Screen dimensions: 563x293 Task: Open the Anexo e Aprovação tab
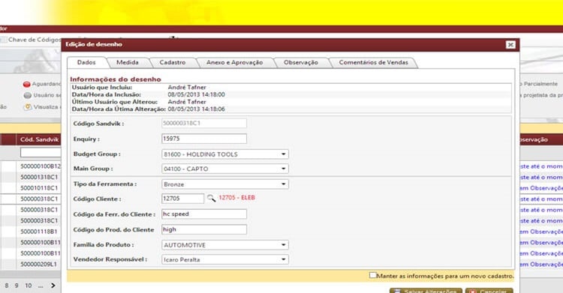click(234, 62)
